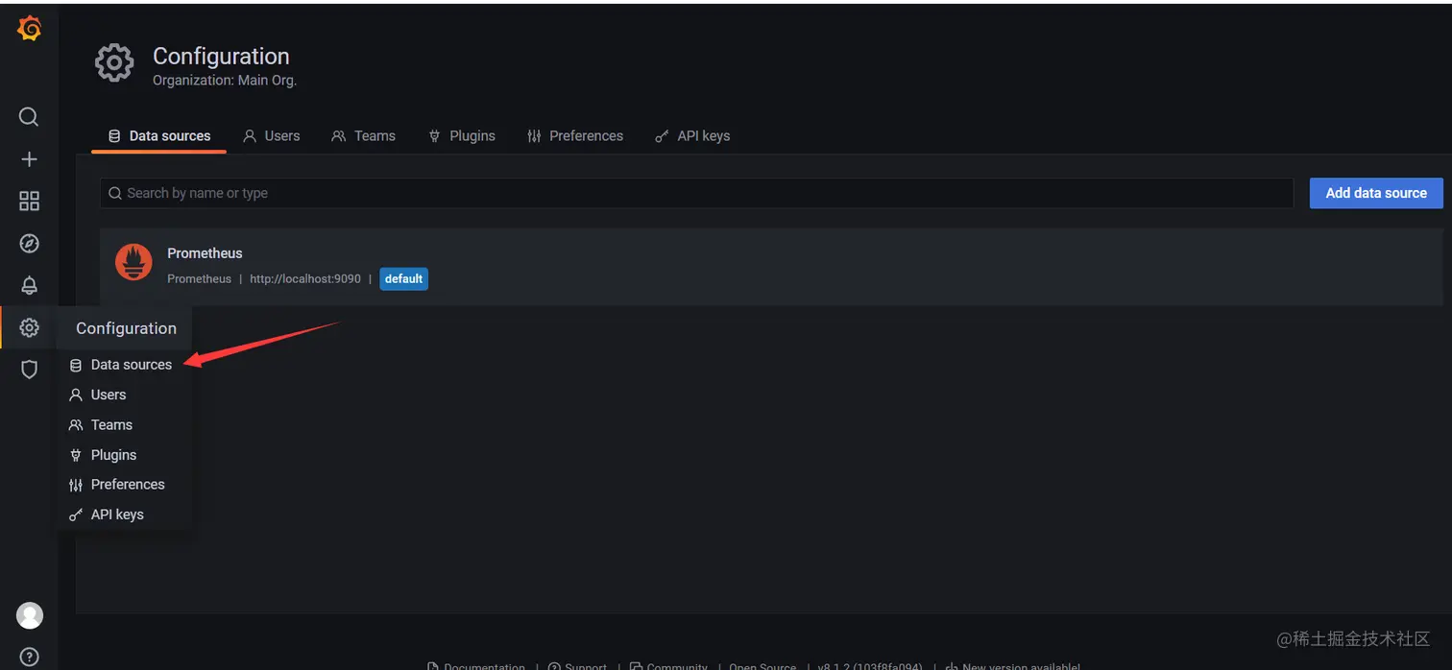
Task: Switch to the Teams tab
Action: (363, 135)
